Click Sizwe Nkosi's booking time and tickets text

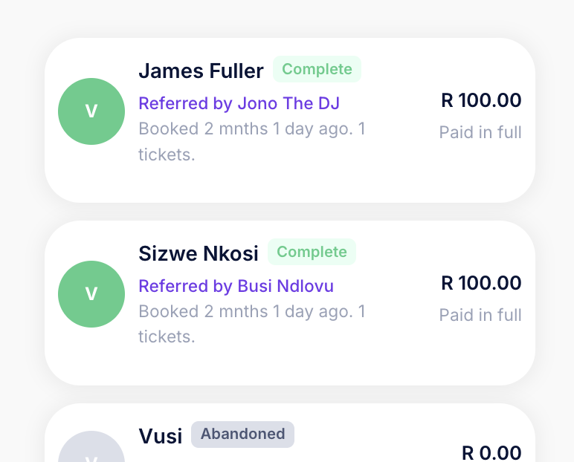(x=251, y=324)
